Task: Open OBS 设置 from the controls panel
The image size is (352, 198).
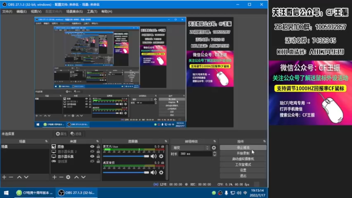Action: [243, 170]
